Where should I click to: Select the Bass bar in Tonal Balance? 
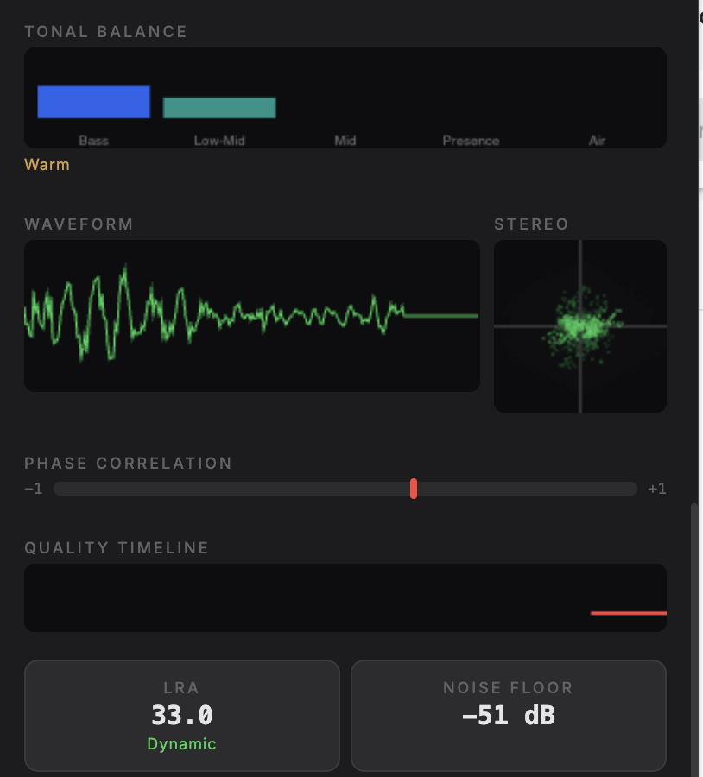coord(93,101)
